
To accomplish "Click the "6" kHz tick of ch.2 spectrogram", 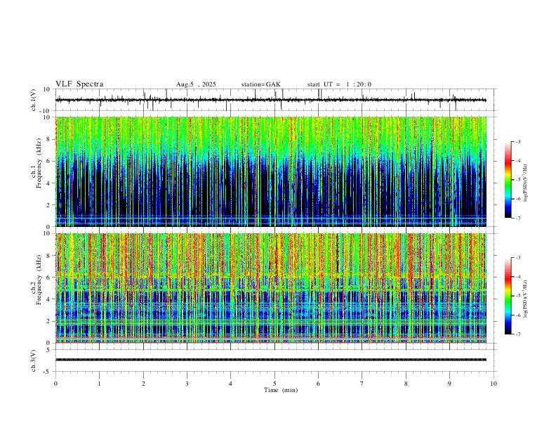I will pyautogui.click(x=49, y=278).
